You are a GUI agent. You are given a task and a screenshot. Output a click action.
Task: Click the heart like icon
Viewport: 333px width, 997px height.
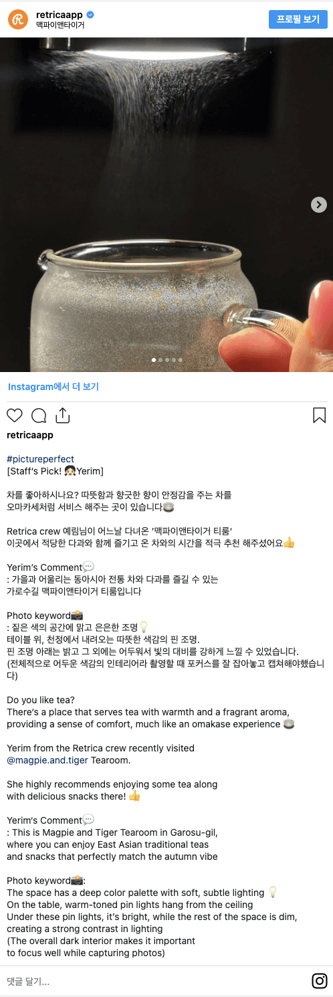15,416
